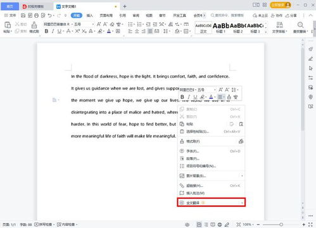
Task: Click the Print icon in quick access bar
Action: 36,15
